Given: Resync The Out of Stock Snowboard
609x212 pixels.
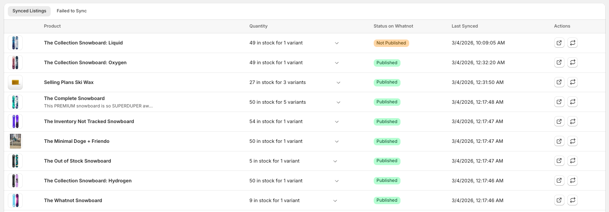Looking at the screenshot, I should pos(572,161).
